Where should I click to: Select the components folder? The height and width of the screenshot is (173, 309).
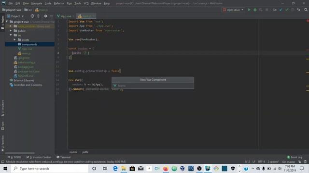29,44
